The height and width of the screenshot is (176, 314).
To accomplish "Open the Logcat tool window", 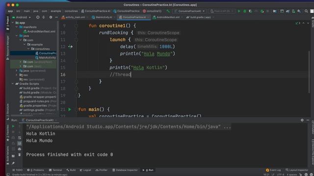I will coord(85,170).
